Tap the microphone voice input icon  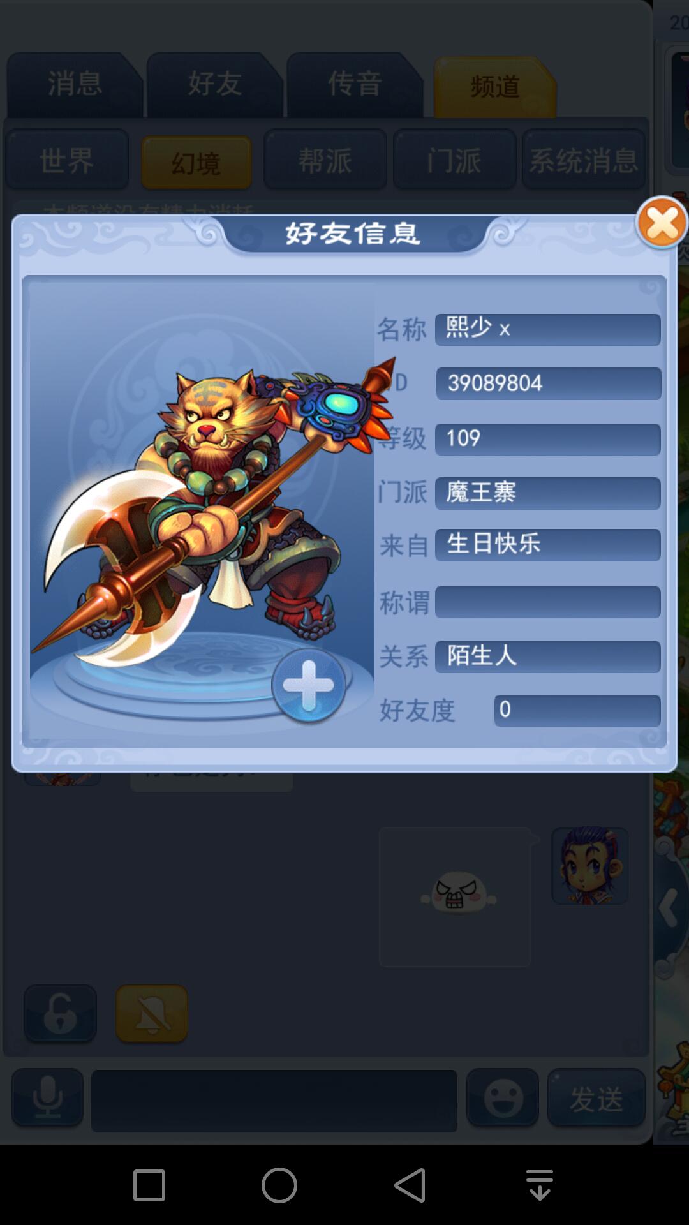pyautogui.click(x=48, y=1098)
